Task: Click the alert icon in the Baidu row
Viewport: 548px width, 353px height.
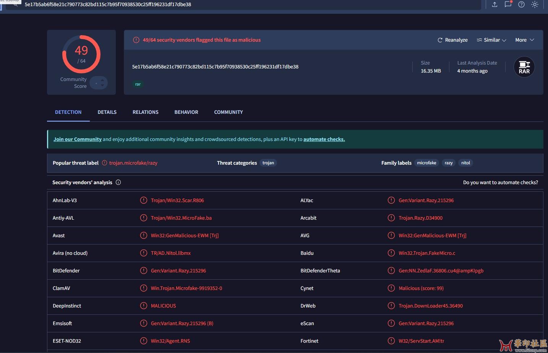Action: 391,253
